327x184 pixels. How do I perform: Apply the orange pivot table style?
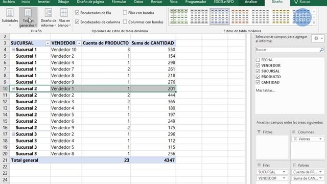[240, 16]
